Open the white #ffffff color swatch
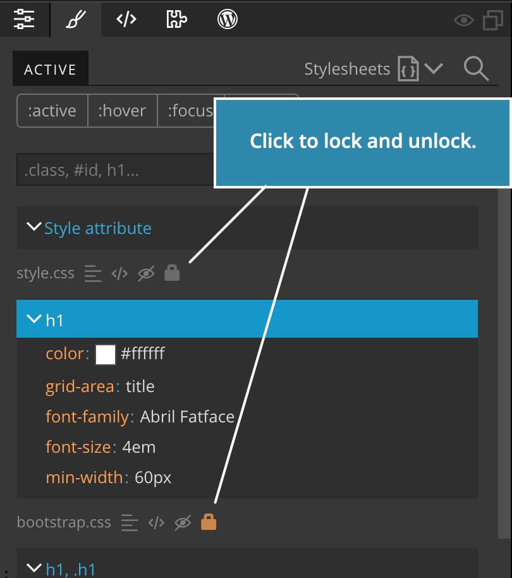Screen dimensions: 512x578 [x=106, y=355]
